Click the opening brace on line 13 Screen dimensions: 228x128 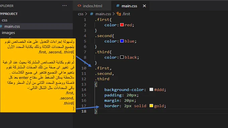(x=96, y=84)
